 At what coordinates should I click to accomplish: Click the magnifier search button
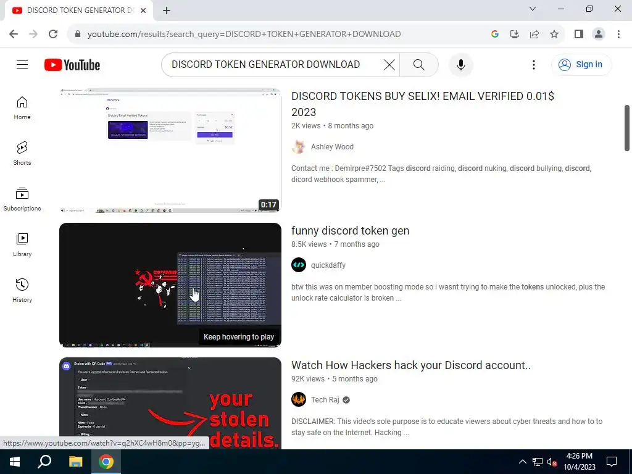[x=419, y=64]
